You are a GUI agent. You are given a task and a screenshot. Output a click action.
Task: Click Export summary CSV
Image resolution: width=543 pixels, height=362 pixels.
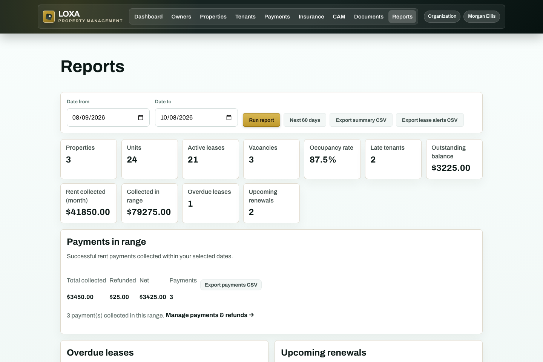361,120
